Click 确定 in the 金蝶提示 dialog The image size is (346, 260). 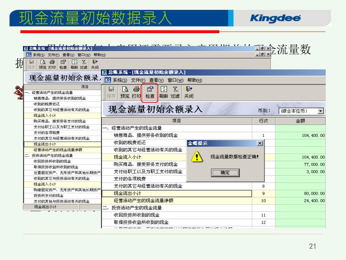tap(225, 173)
